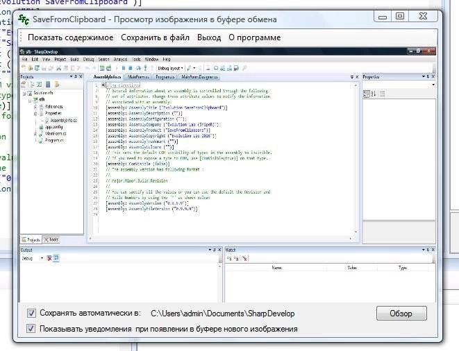Viewport: 459px width, 351px height.
Task: Close the Output panel with its X
Action: click(x=219, y=250)
